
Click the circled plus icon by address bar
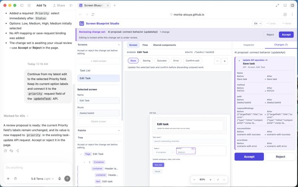(285, 14)
